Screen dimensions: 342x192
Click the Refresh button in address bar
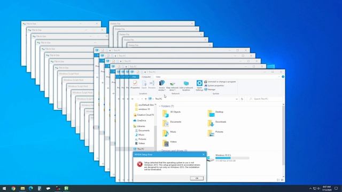pyautogui.click(x=242, y=99)
